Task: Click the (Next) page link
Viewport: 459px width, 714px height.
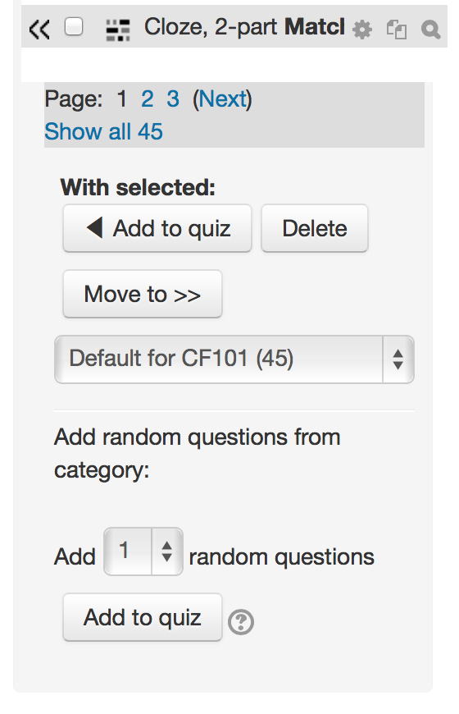Action: coord(222,98)
